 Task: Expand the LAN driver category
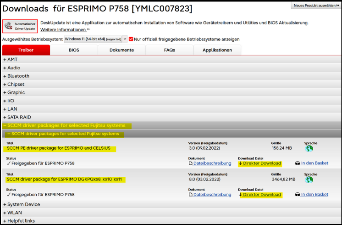(x=171, y=109)
